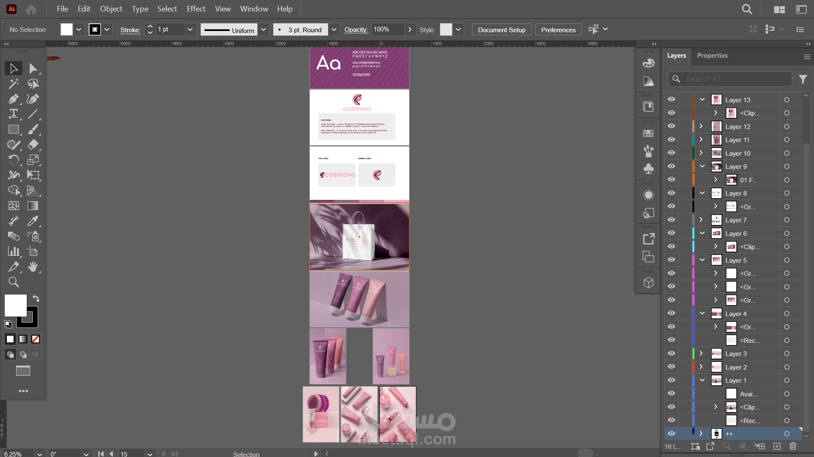Open the Layers filter funnel

coord(803,79)
